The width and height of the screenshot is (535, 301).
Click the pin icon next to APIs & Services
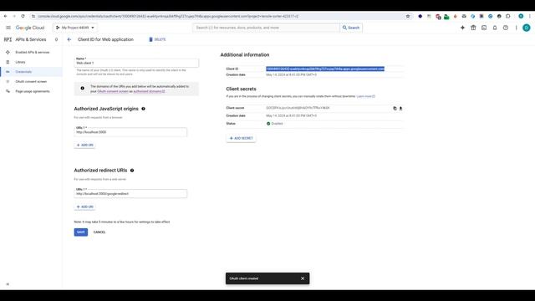tap(56, 39)
